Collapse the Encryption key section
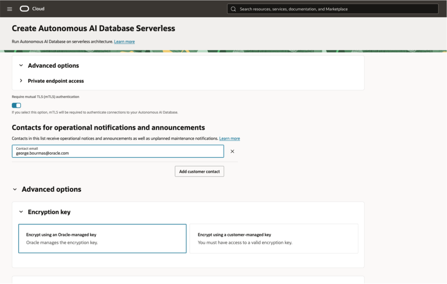Image resolution: width=447 pixels, height=284 pixels. pyautogui.click(x=21, y=212)
